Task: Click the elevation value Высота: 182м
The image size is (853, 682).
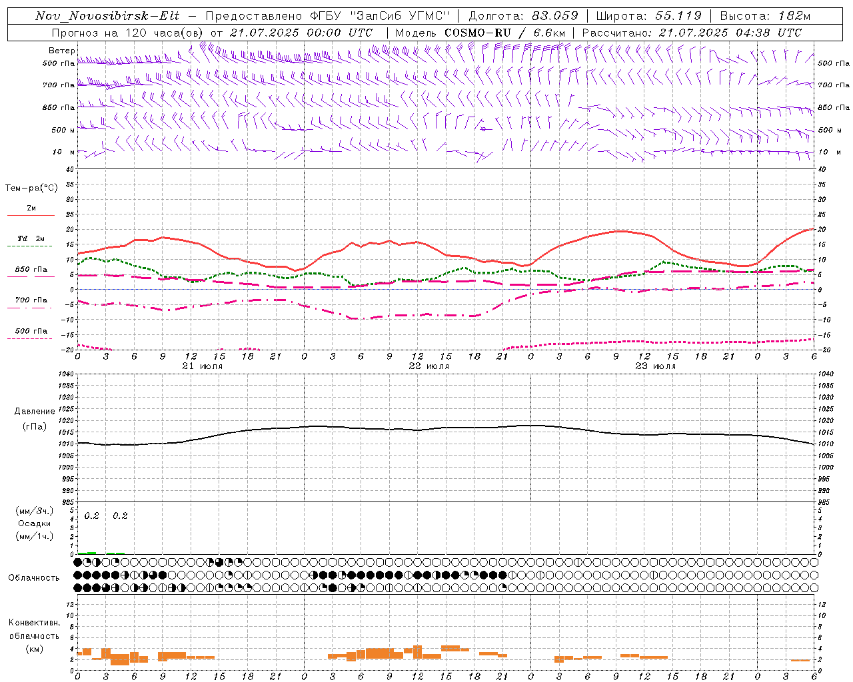Action: point(765,16)
